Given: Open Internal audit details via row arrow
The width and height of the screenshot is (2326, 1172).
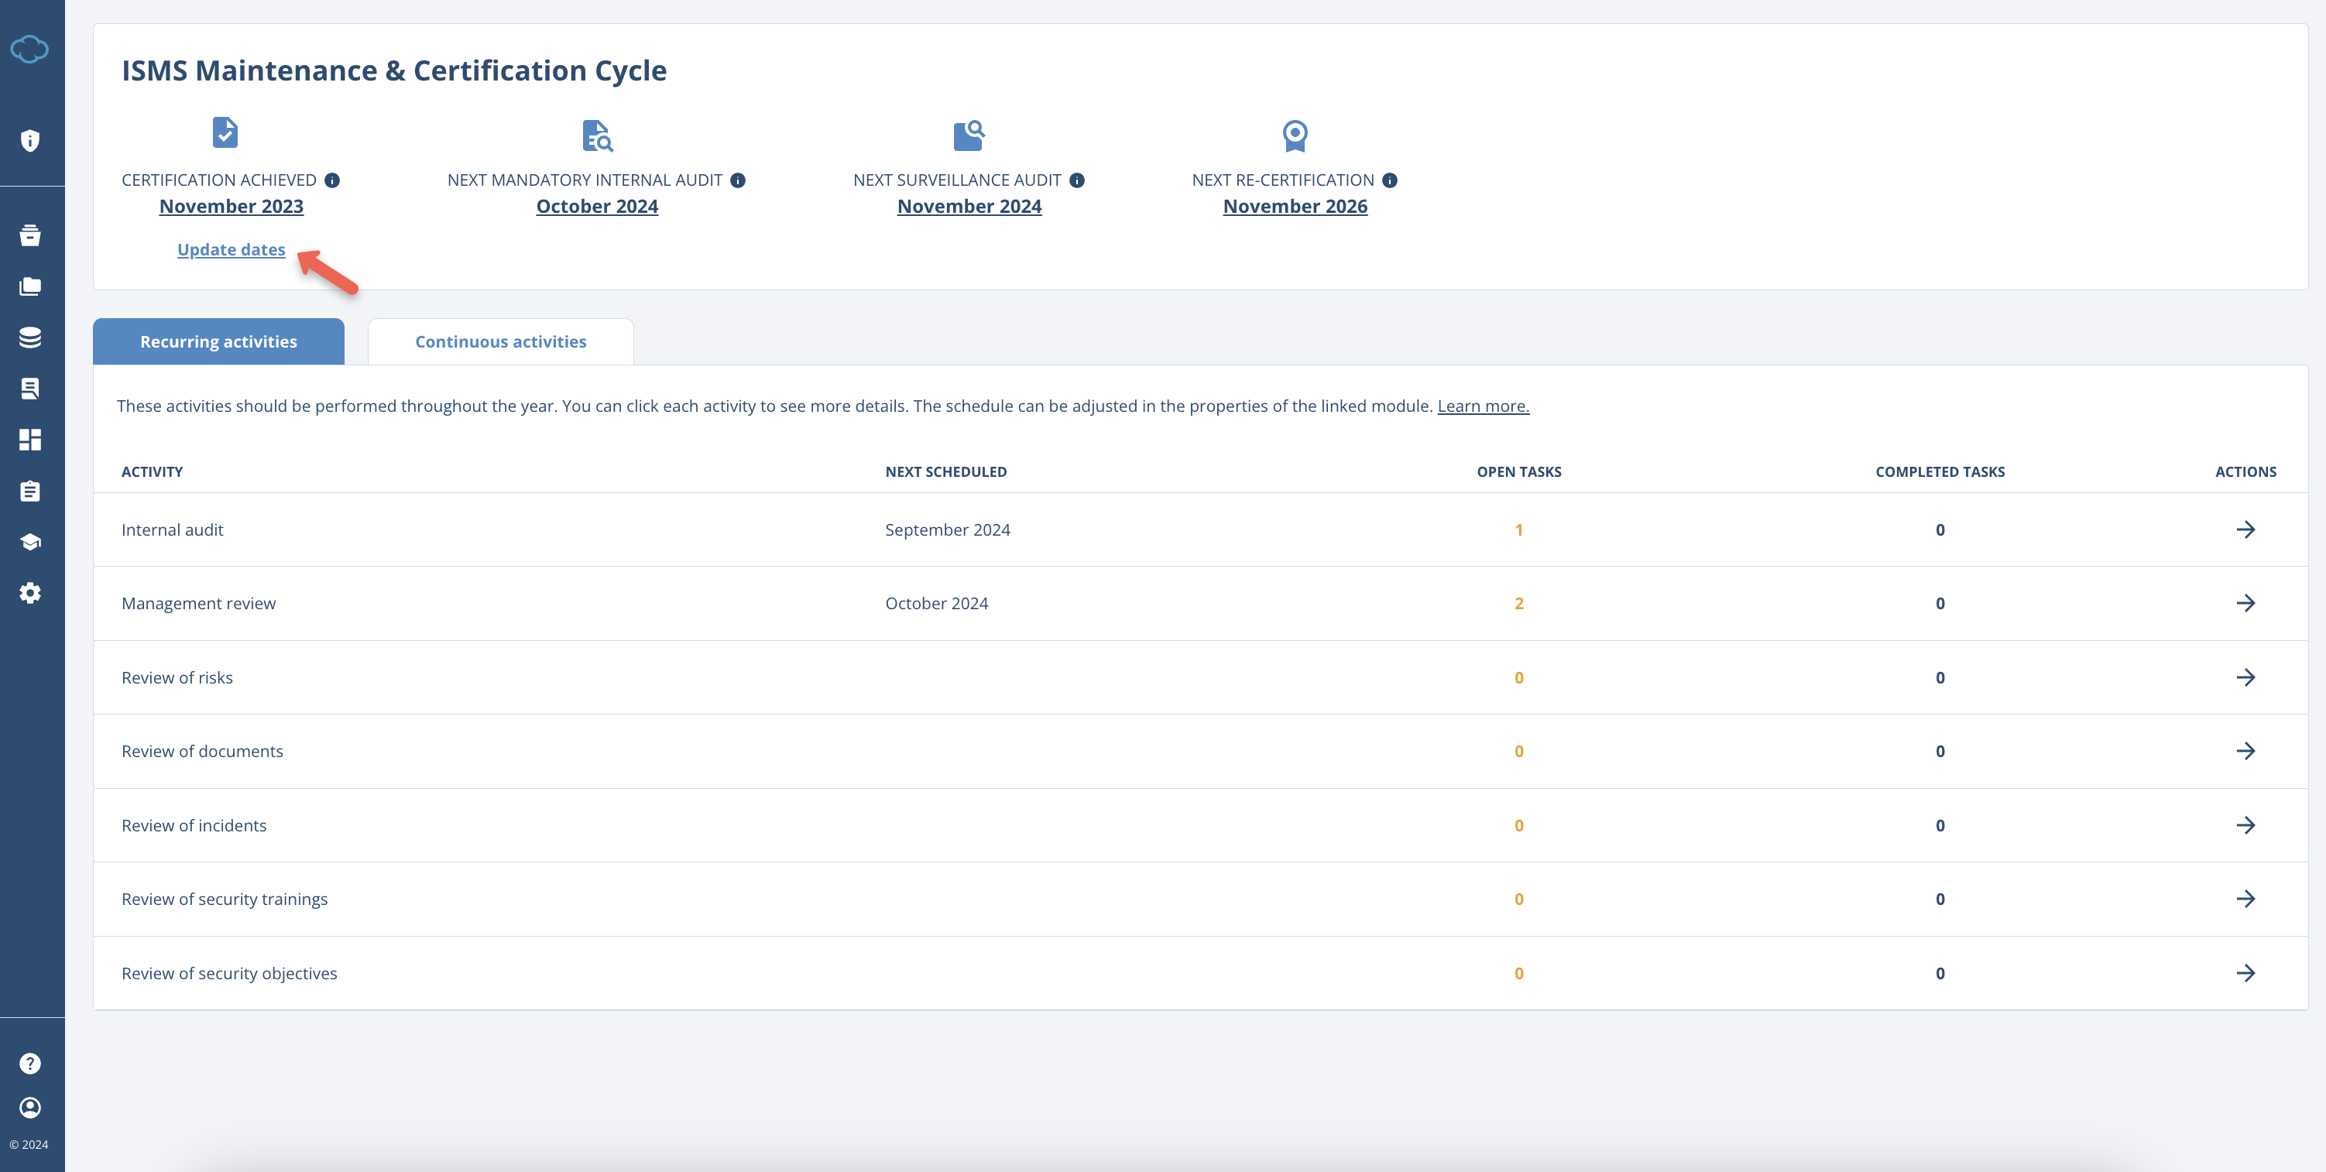Looking at the screenshot, I should click(2246, 529).
